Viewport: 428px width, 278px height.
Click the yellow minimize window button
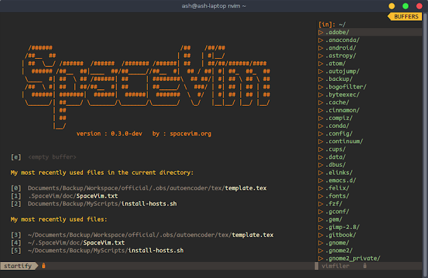coord(391,6)
